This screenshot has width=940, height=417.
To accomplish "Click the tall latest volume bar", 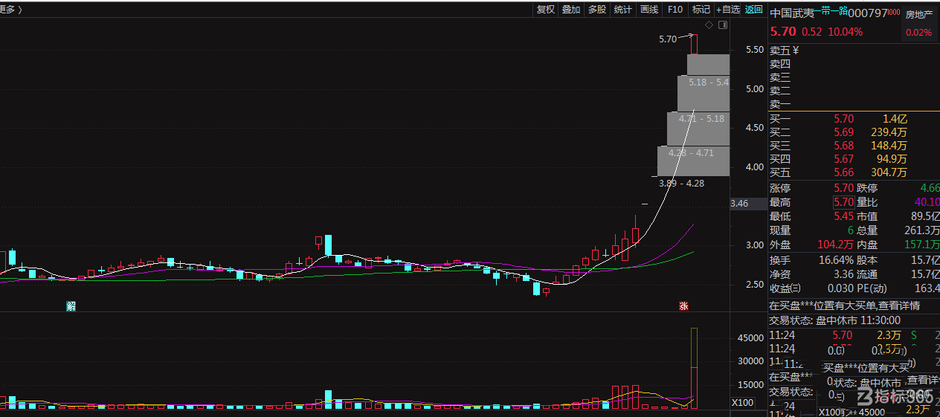I will [694, 368].
